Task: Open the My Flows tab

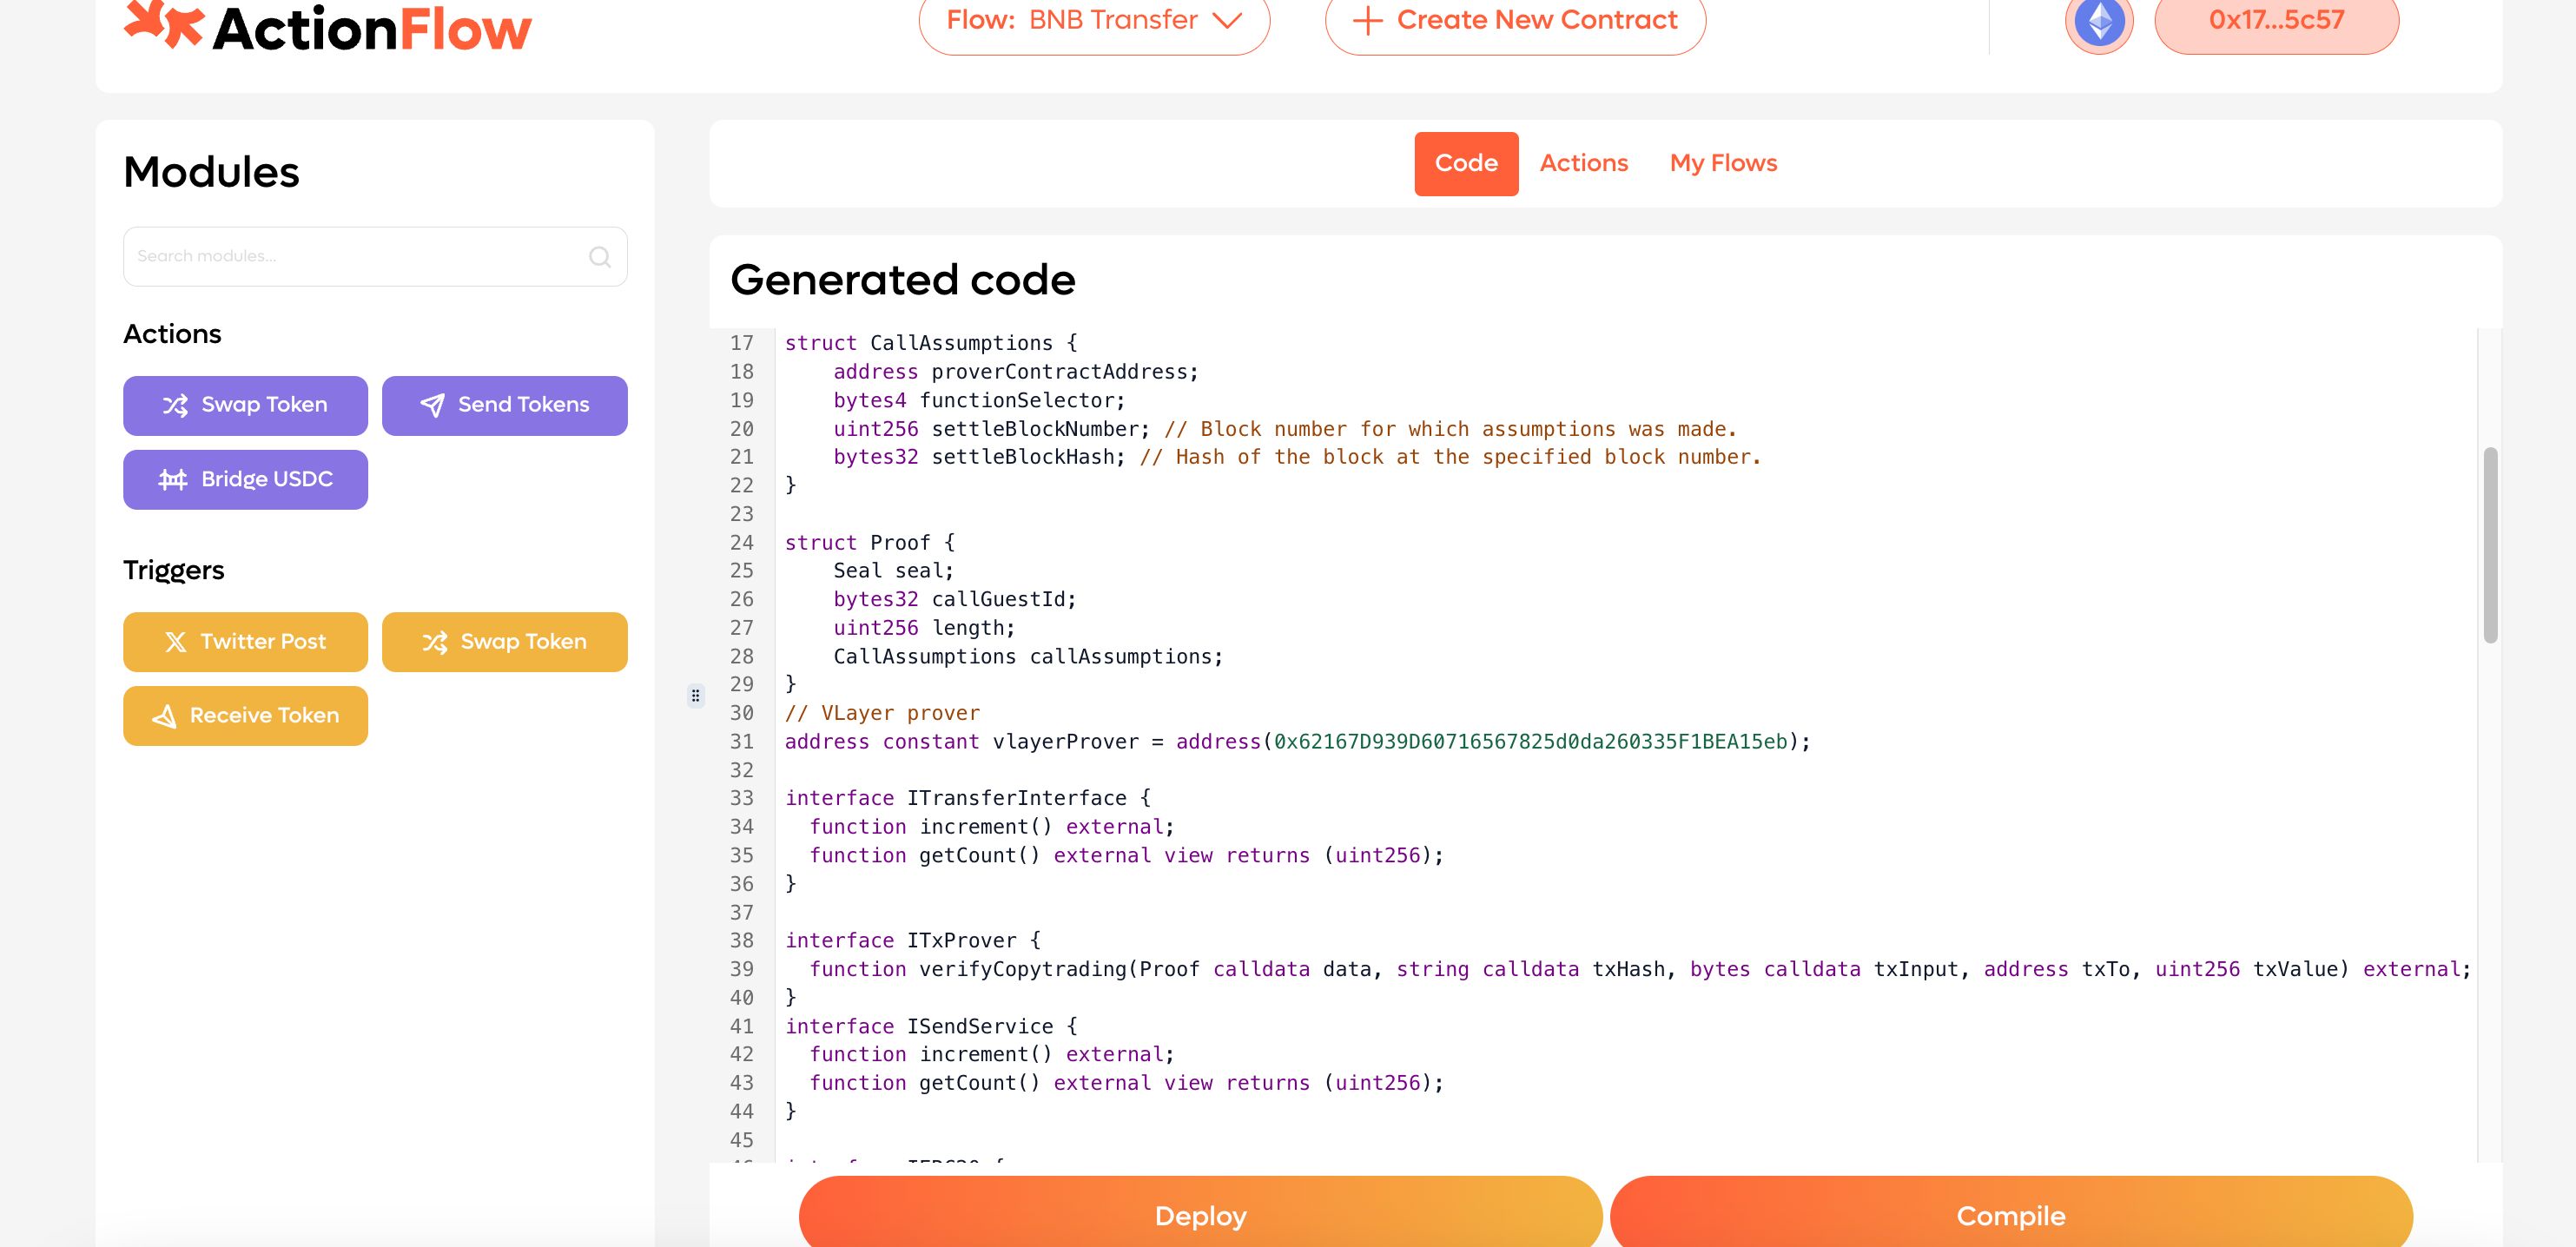Action: click(1723, 163)
